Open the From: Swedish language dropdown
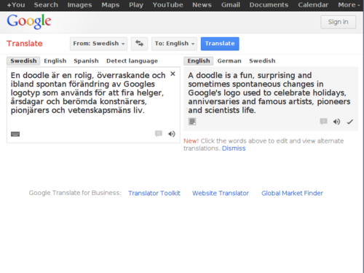364x273 pixels. 98,44
